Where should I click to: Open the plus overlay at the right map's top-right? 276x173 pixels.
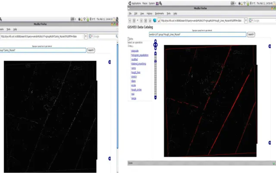coord(270,46)
